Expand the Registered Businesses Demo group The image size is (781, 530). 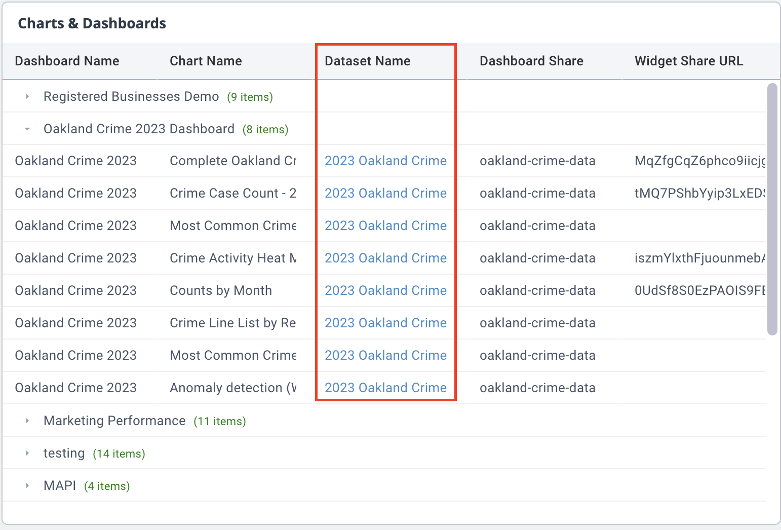tap(27, 97)
